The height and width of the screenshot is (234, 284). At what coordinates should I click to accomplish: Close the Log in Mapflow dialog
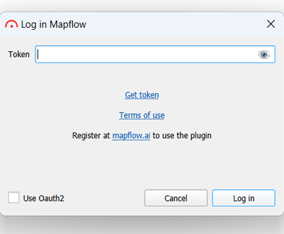[271, 24]
